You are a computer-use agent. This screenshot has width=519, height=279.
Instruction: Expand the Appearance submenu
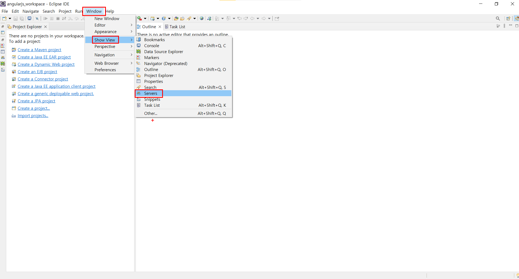point(110,31)
